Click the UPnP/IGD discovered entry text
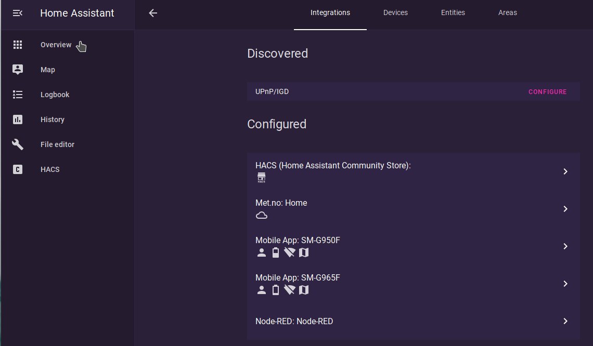The height and width of the screenshot is (346, 593). (x=272, y=91)
